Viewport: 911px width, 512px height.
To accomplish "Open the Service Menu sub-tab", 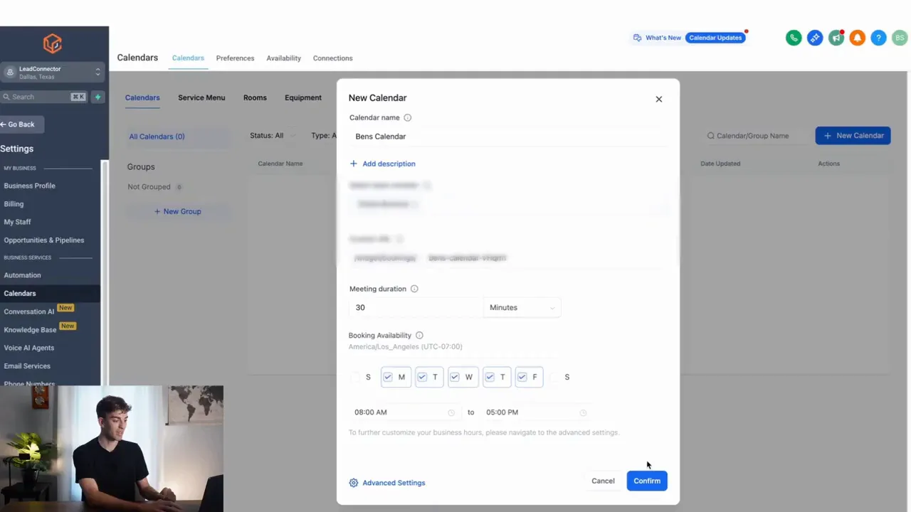I will tap(201, 97).
